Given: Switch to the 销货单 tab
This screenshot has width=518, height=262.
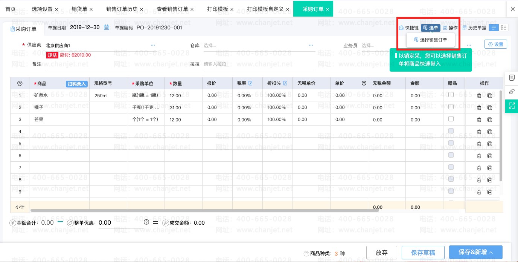Looking at the screenshot, I should 79,9.
